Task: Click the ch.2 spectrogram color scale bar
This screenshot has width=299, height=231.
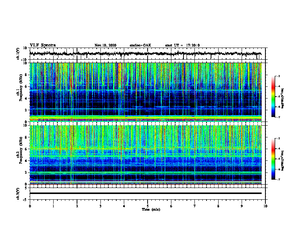Action: 273,159
